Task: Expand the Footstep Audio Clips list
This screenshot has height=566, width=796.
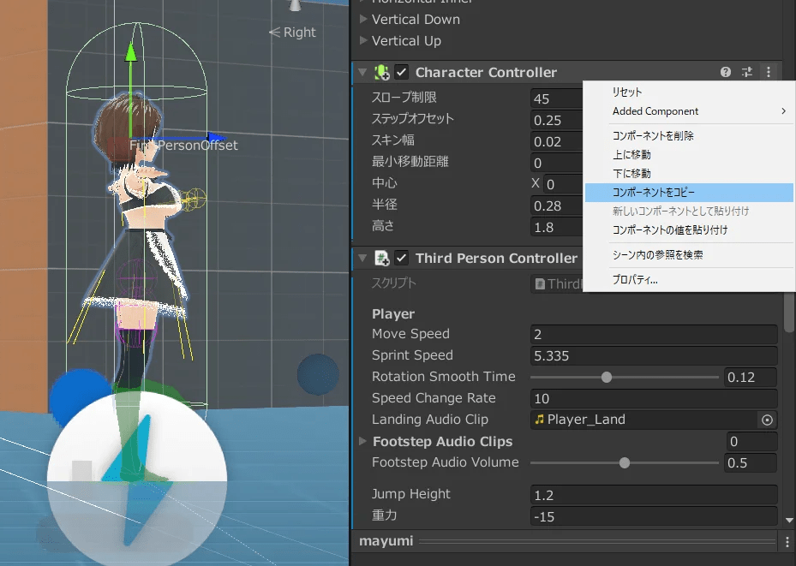Action: [x=363, y=442]
